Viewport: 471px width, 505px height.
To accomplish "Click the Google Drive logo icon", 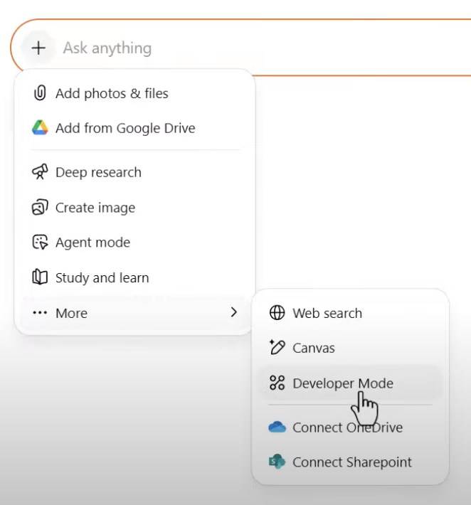I will [40, 128].
